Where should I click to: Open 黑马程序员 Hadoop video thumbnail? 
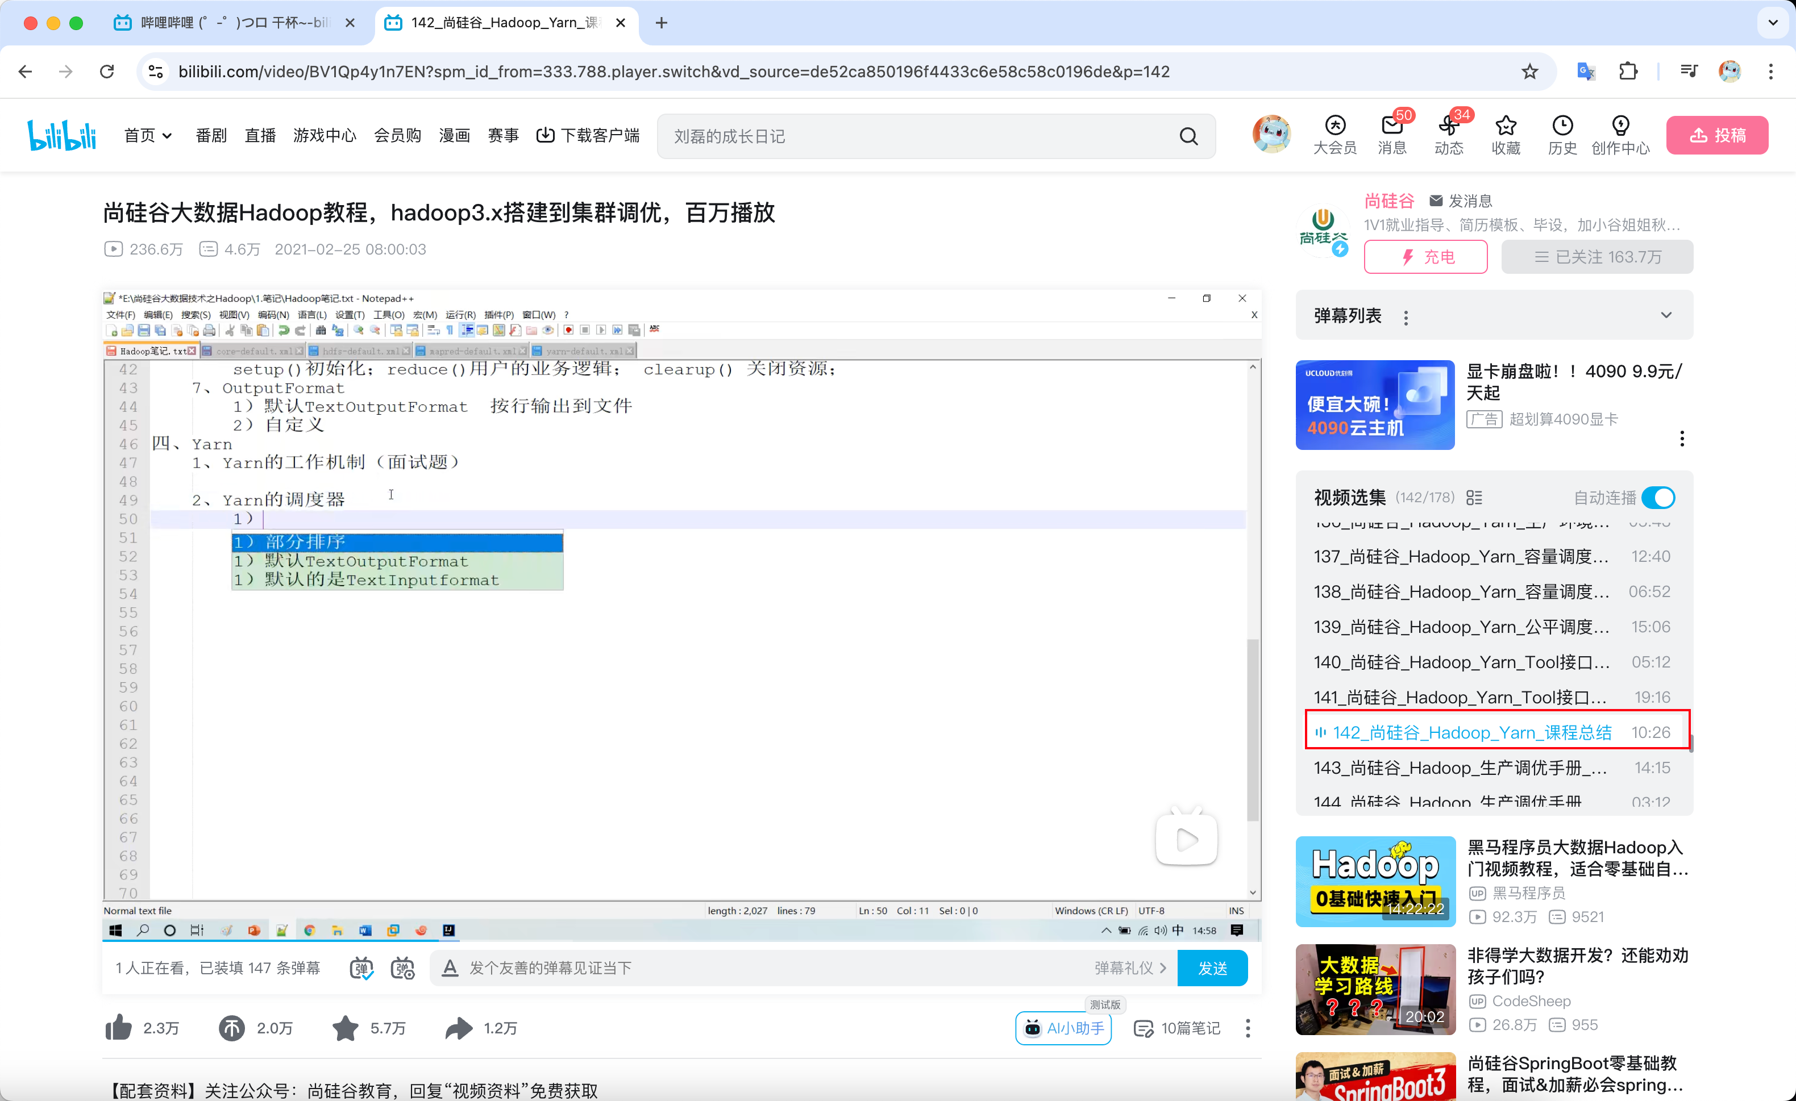1375,881
